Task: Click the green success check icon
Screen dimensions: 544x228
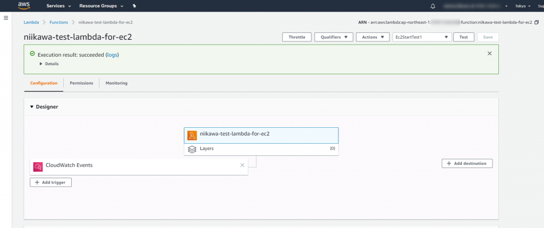Action: (32, 54)
